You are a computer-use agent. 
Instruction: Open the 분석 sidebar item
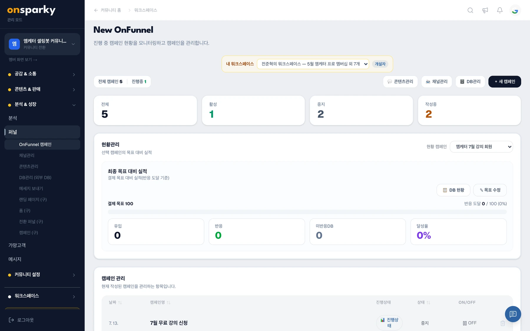42,118
